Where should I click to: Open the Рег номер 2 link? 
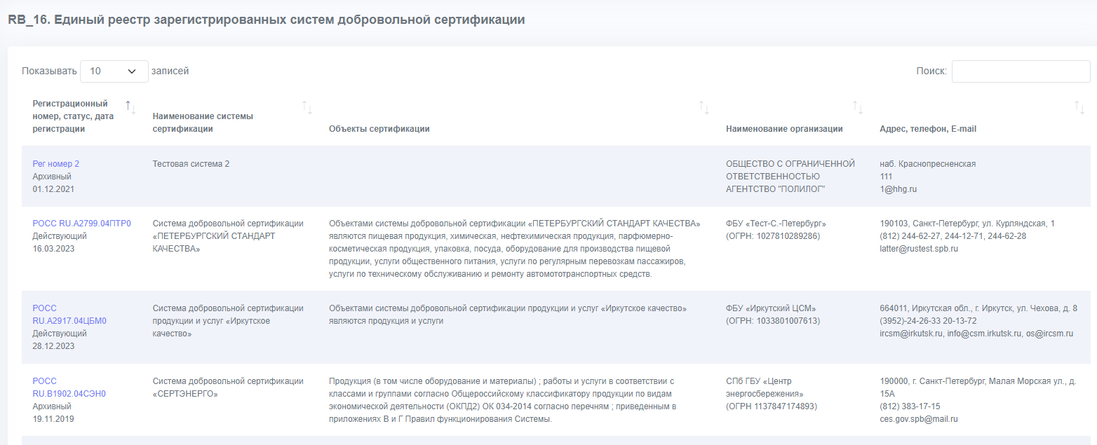56,164
